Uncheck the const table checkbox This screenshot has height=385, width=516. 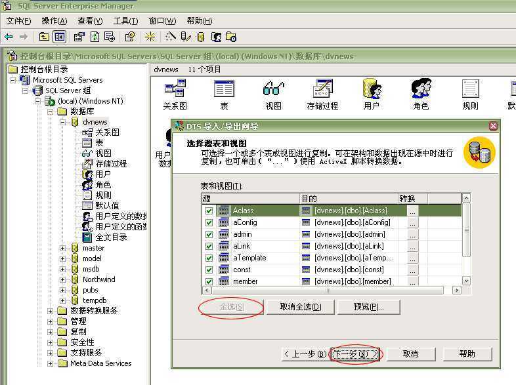coord(209,270)
